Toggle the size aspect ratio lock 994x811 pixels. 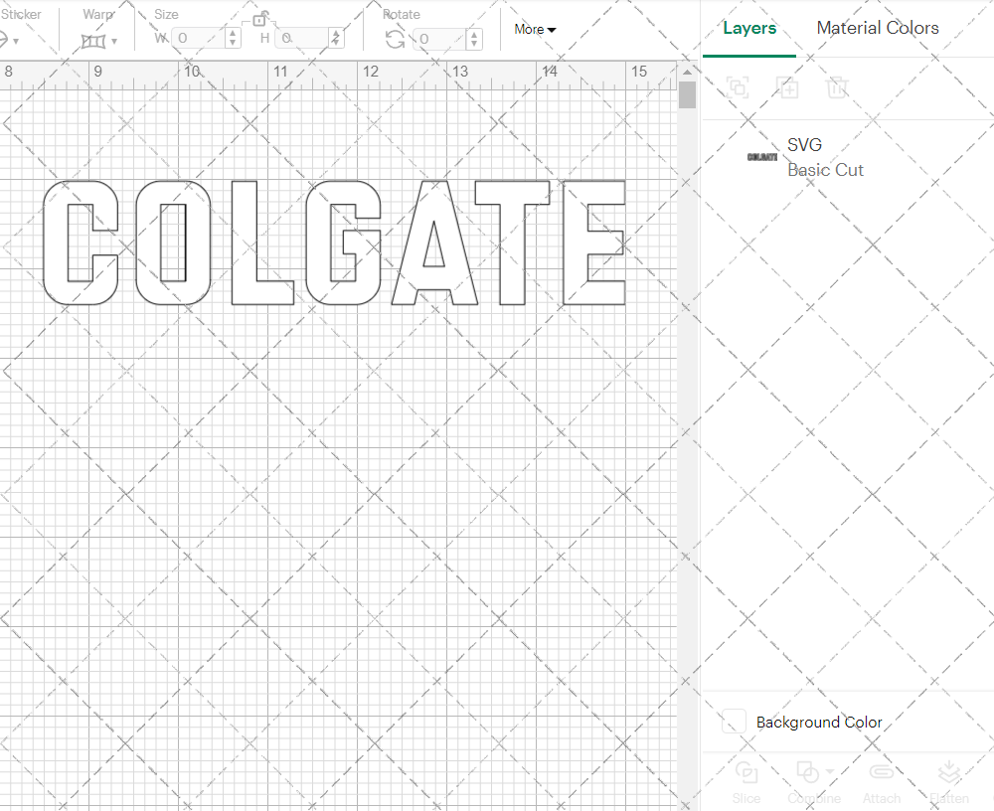click(x=259, y=19)
